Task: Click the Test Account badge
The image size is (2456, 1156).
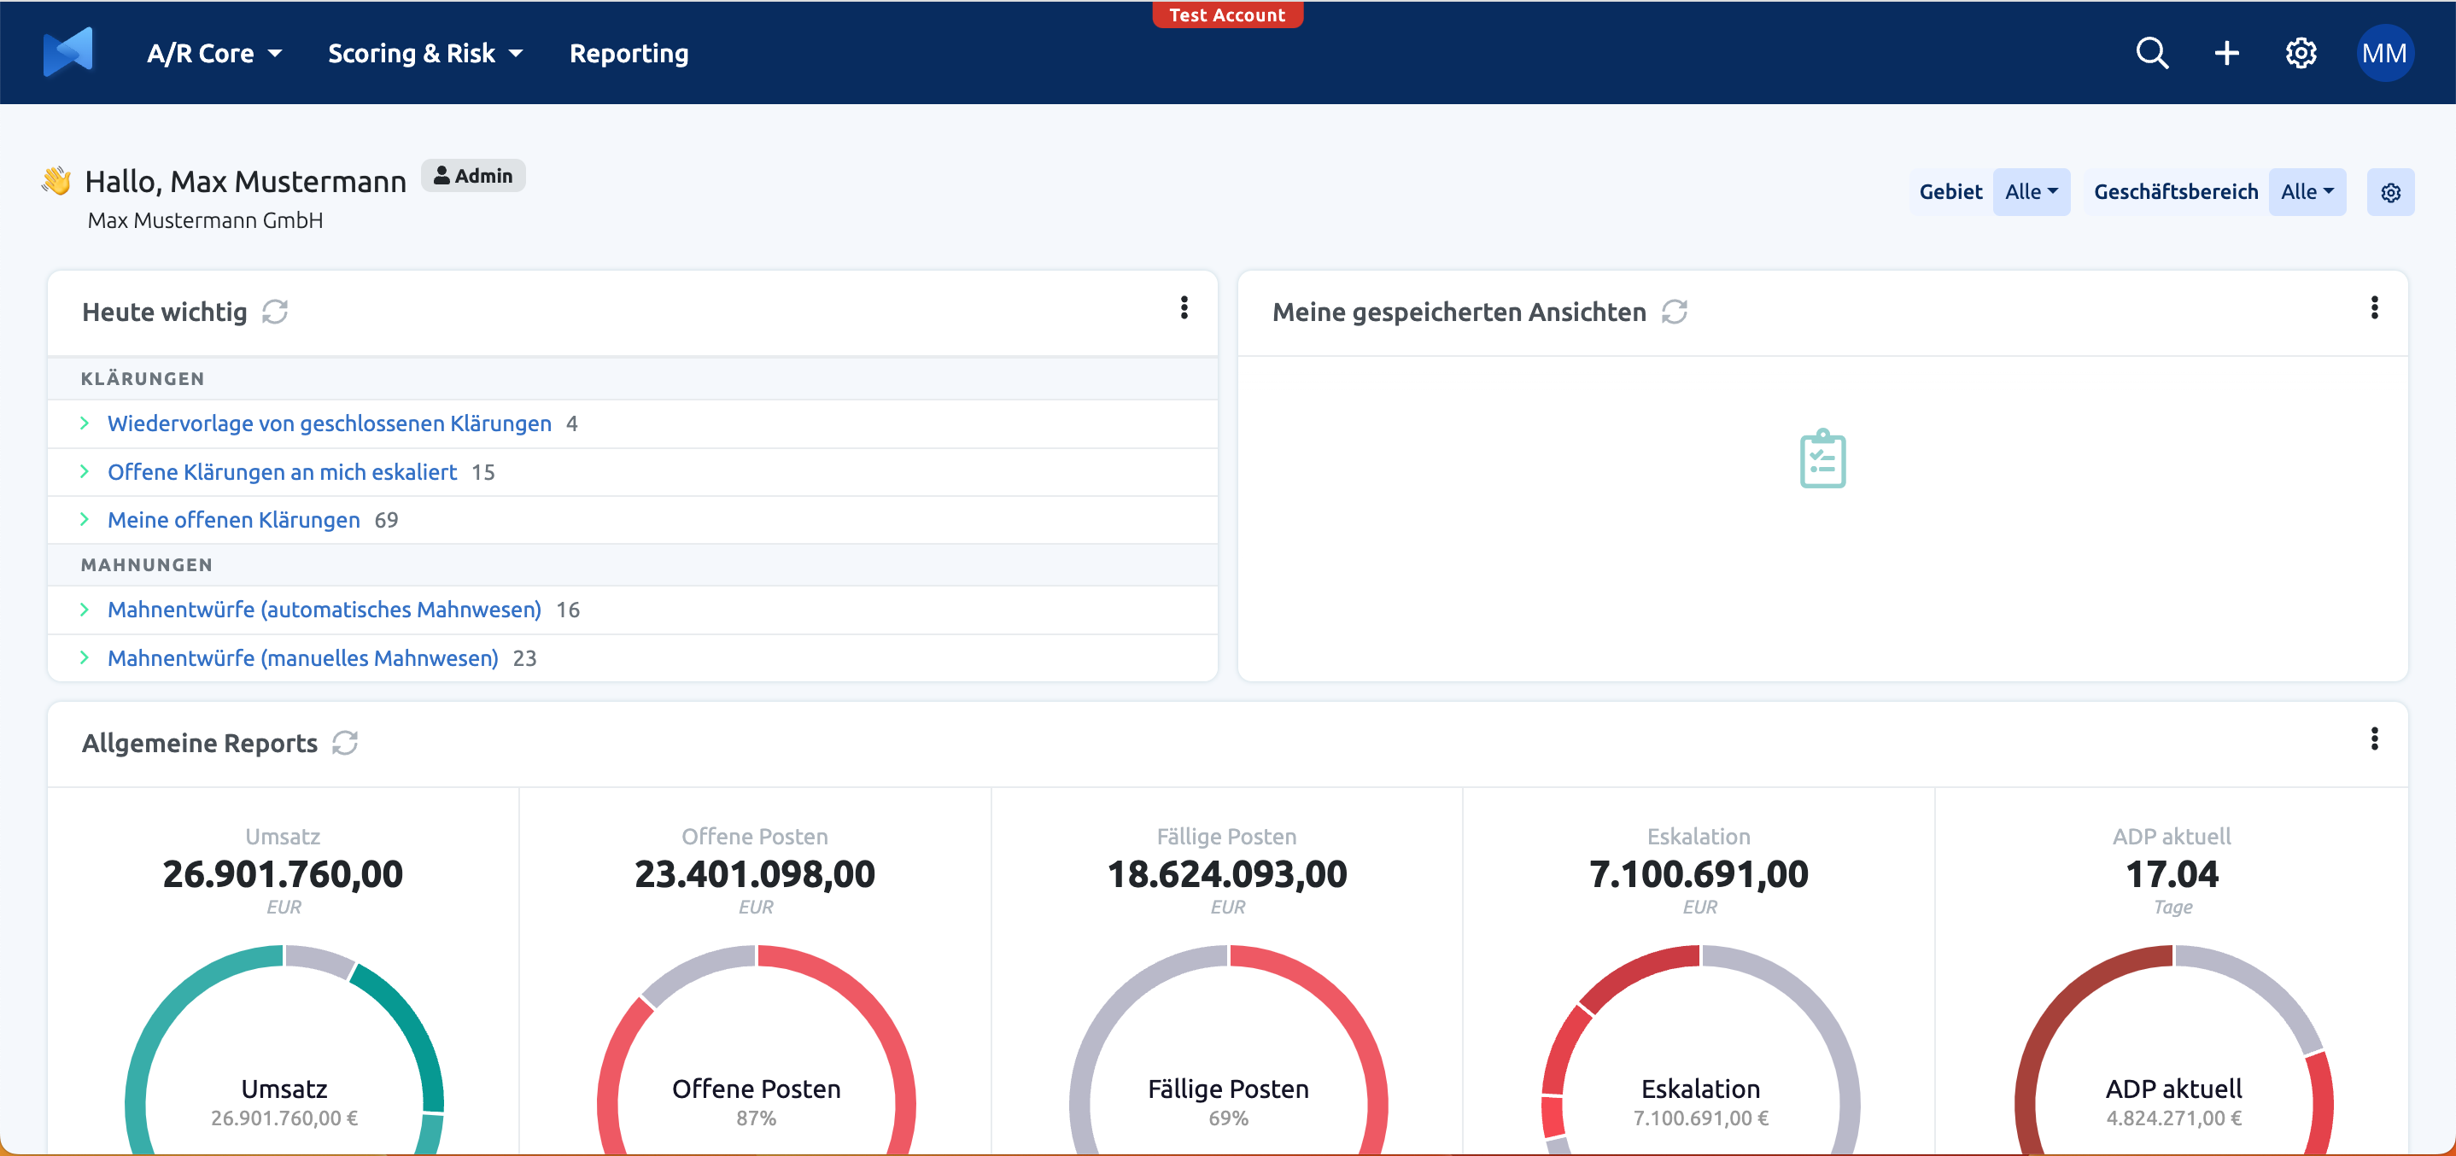Action: point(1227,15)
